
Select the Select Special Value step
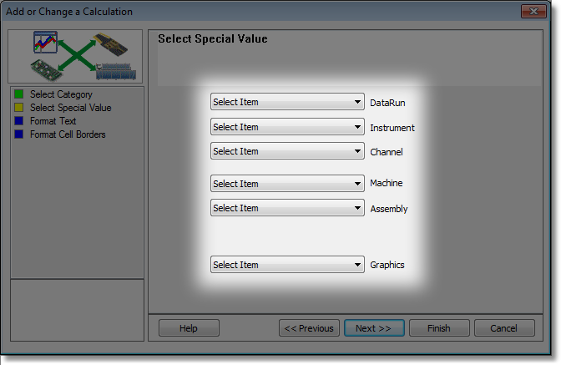click(x=70, y=108)
